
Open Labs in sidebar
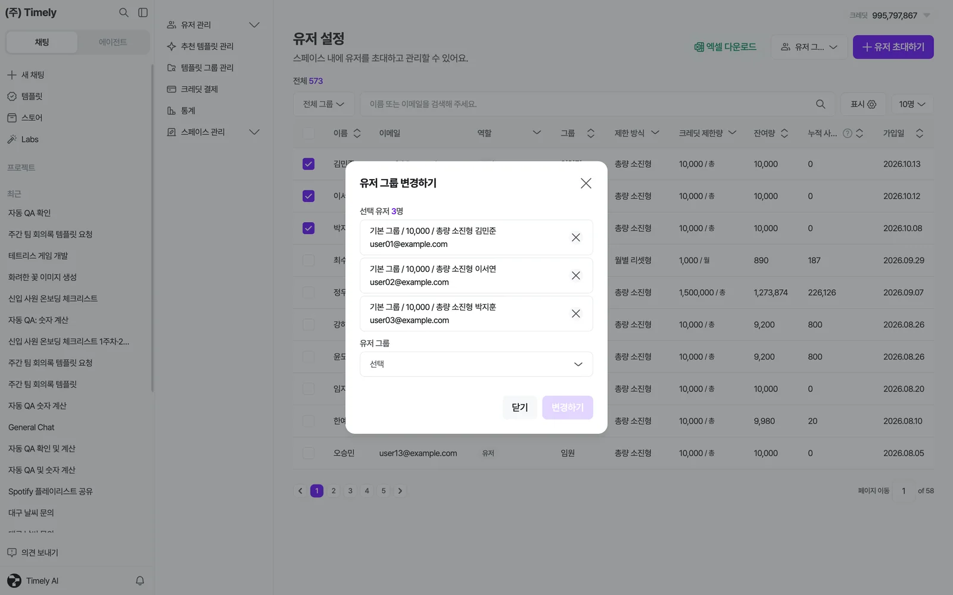coord(23,139)
